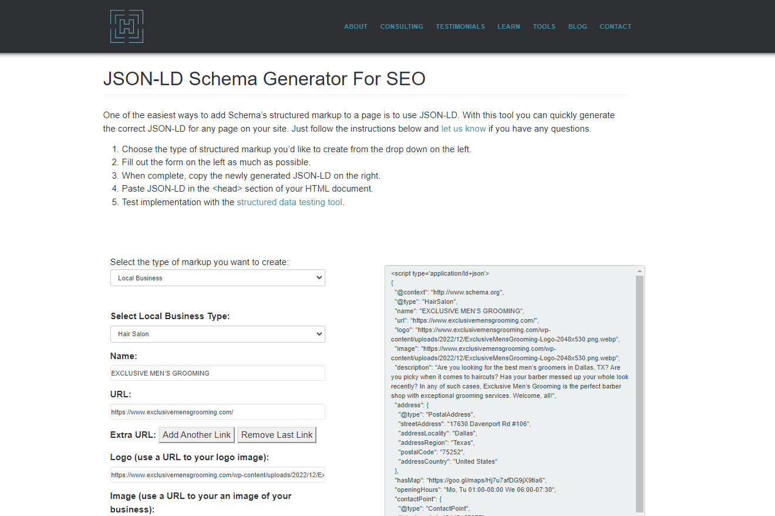Click inside the URL input field
The image size is (775, 516).
coord(217,411)
